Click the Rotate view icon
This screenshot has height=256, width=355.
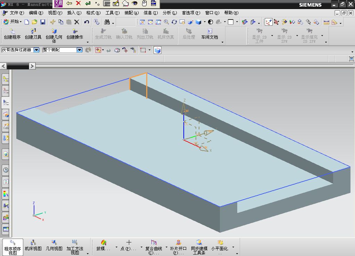pyautogui.click(x=174, y=22)
